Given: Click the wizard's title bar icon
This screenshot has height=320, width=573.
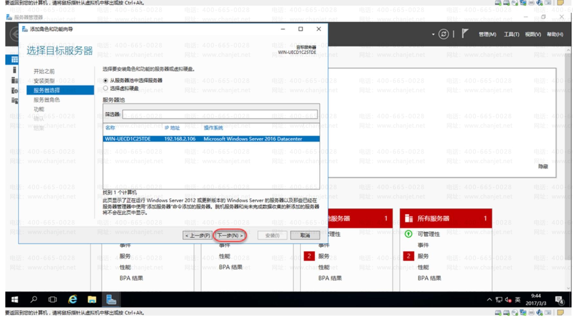Looking at the screenshot, I should (25, 29).
